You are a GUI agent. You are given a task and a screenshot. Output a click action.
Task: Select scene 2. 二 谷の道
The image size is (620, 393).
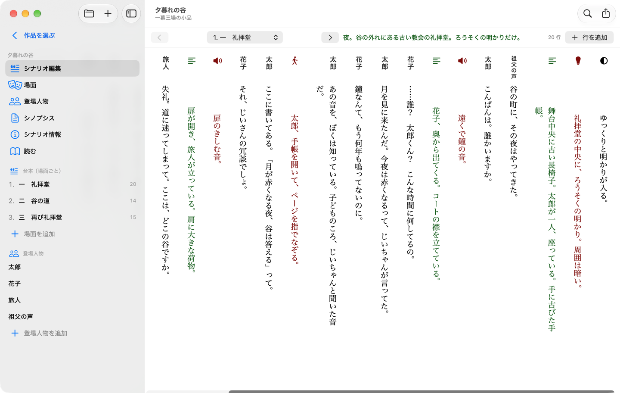(x=72, y=201)
